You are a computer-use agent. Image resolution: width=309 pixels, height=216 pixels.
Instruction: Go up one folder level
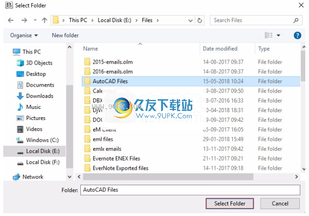(44, 20)
